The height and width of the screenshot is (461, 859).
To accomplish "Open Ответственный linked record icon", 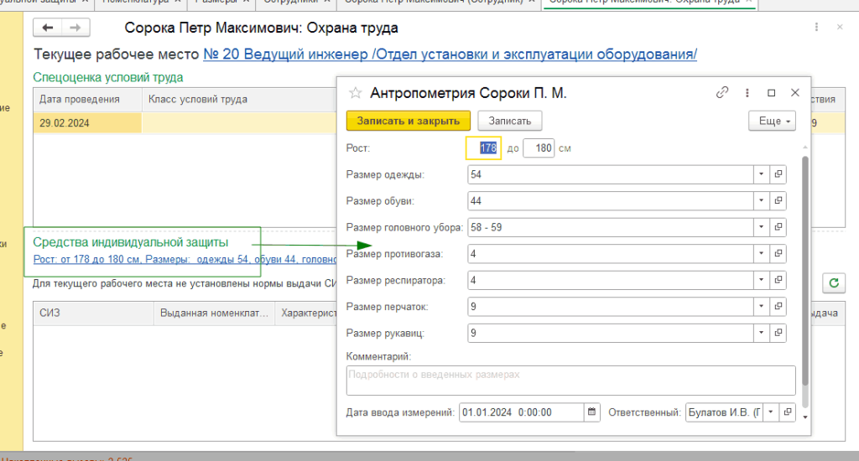I will pyautogui.click(x=788, y=412).
